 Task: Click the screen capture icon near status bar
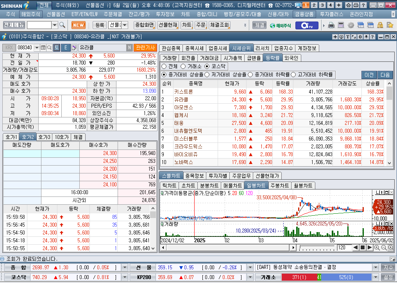point(392,259)
